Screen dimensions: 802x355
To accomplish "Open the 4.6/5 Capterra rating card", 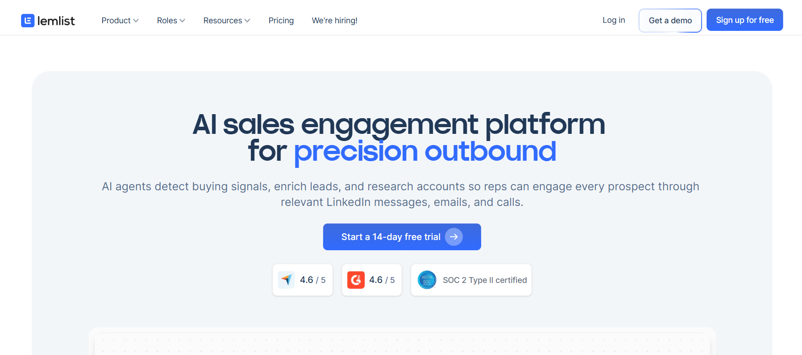I will coord(302,280).
